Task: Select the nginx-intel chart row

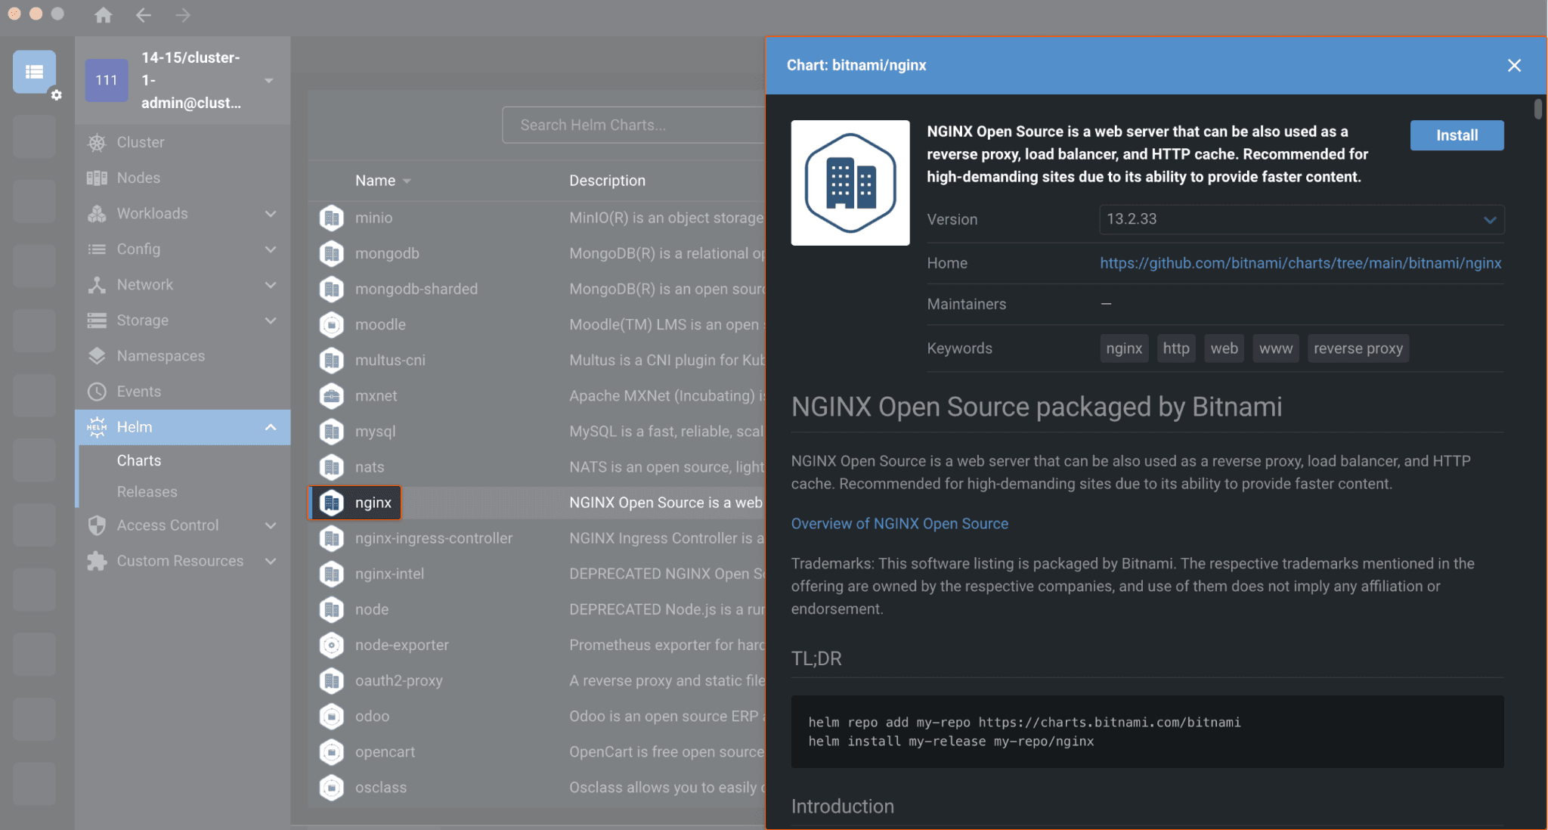Action: click(537, 574)
